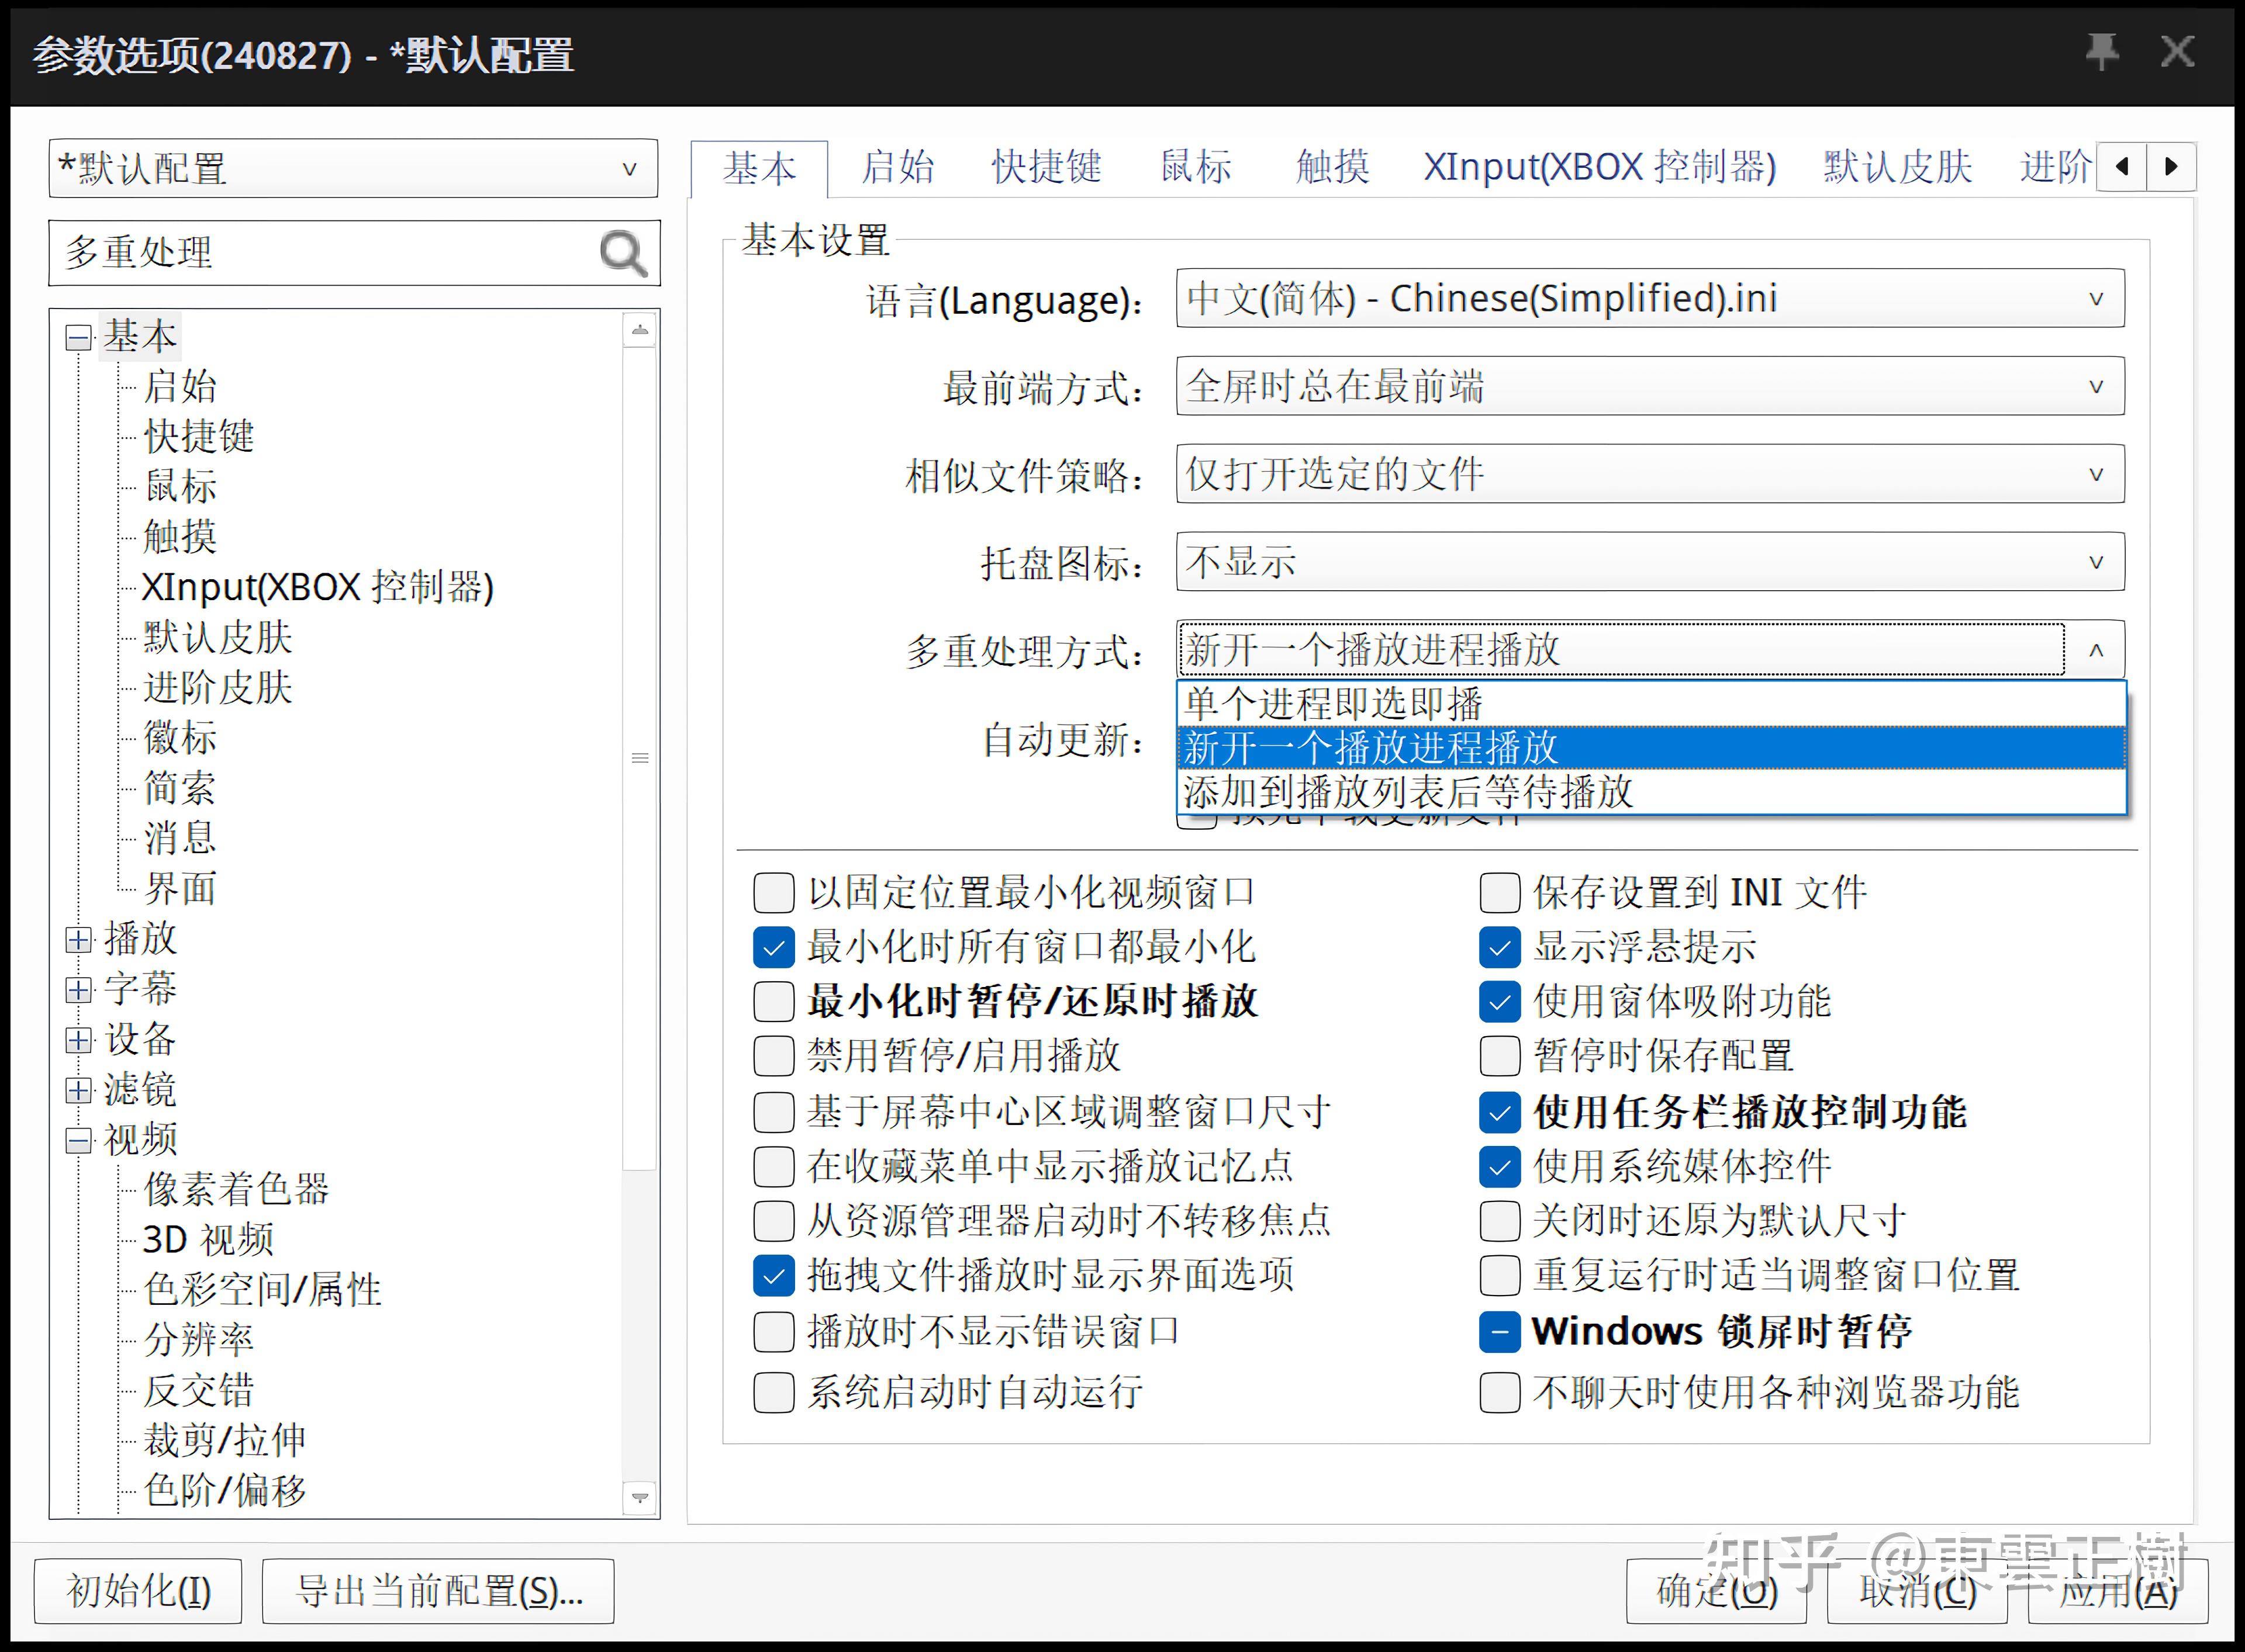Disable 使用任务栏播放控制功能
2245x1652 pixels.
1500,1112
